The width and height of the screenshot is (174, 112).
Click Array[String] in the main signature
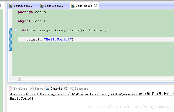point(68,30)
